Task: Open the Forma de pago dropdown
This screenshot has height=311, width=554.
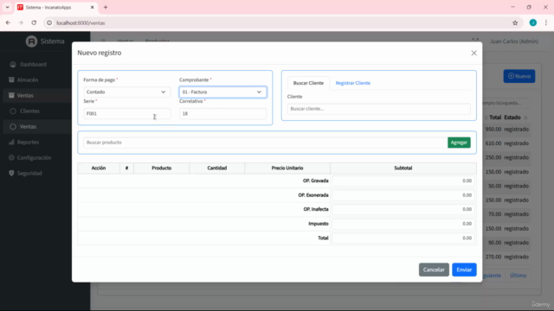Action: pyautogui.click(x=127, y=92)
